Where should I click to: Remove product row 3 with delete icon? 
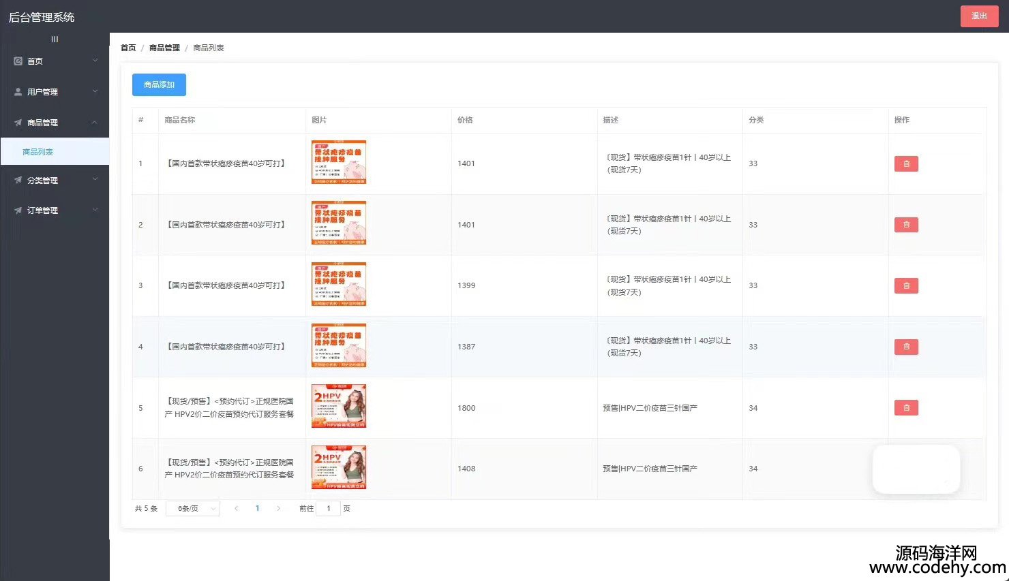(906, 285)
